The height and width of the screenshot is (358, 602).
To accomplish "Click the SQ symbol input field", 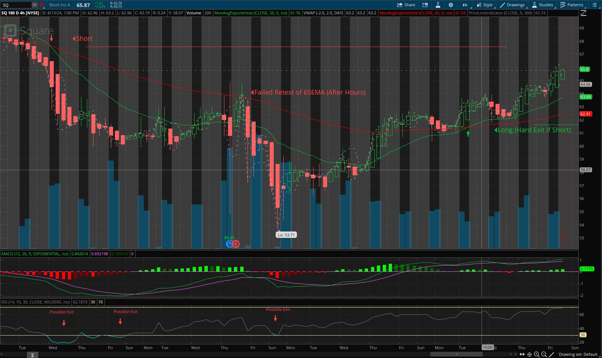I will click(16, 5).
